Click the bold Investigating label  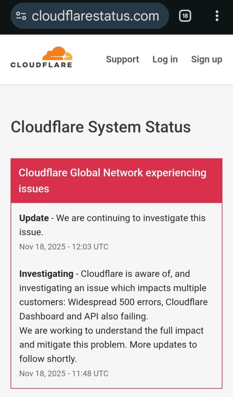point(46,274)
